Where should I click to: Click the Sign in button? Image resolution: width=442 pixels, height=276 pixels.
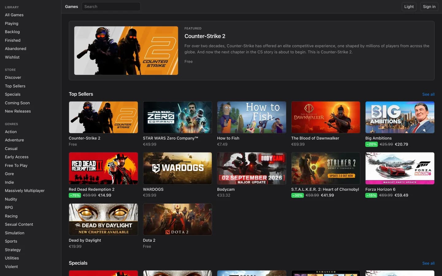429,6
